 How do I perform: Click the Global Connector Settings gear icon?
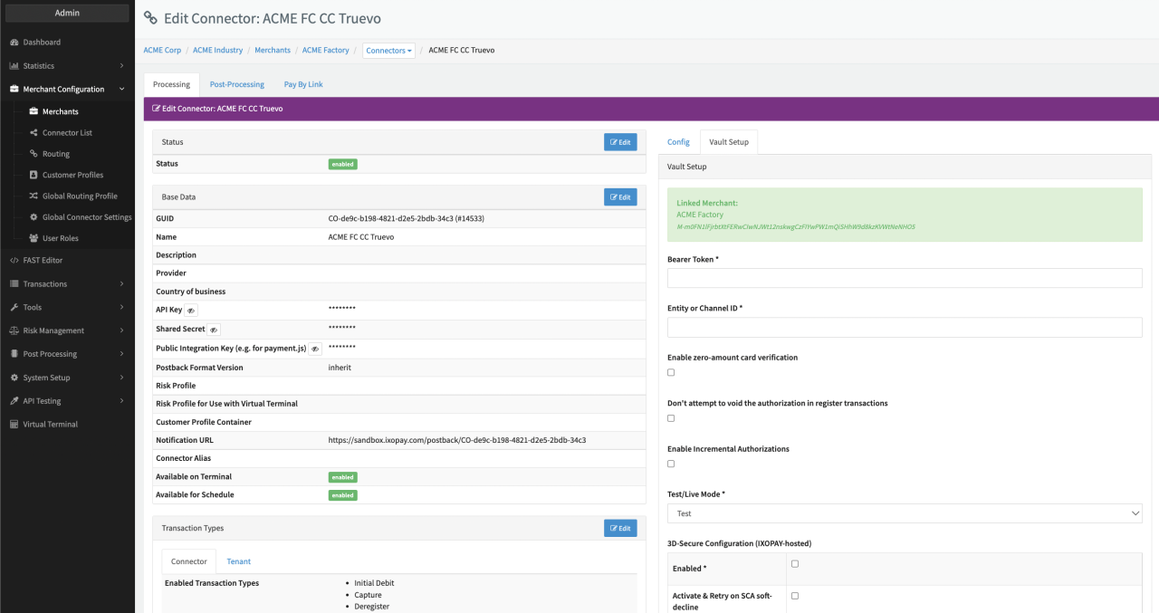(34, 217)
